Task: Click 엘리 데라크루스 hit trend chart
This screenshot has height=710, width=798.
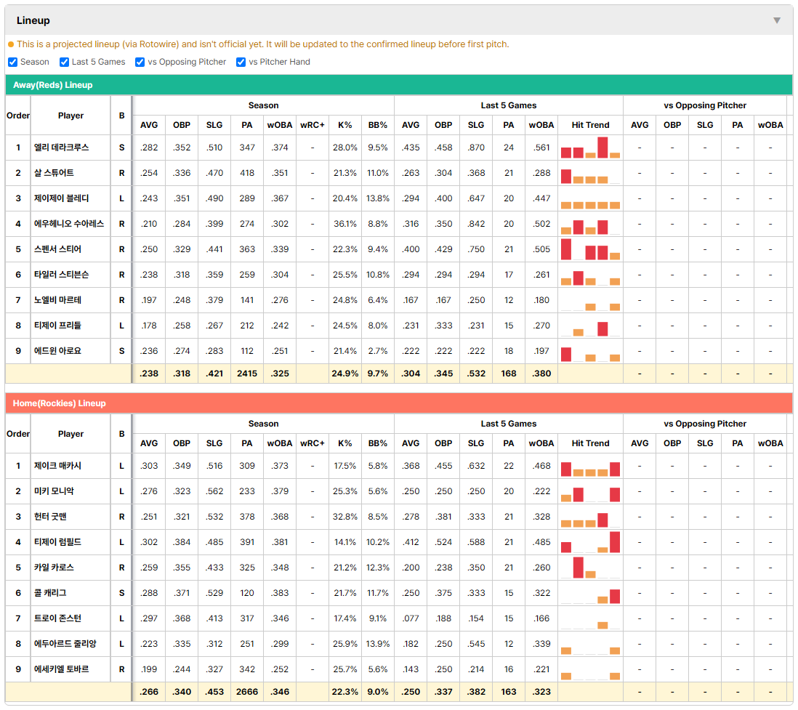Action: (x=590, y=148)
